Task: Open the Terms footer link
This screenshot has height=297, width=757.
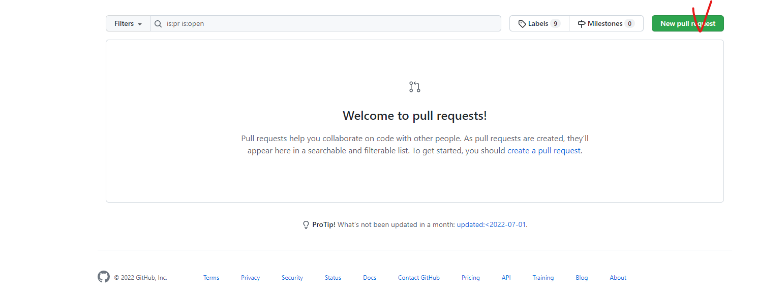Action: tap(211, 278)
